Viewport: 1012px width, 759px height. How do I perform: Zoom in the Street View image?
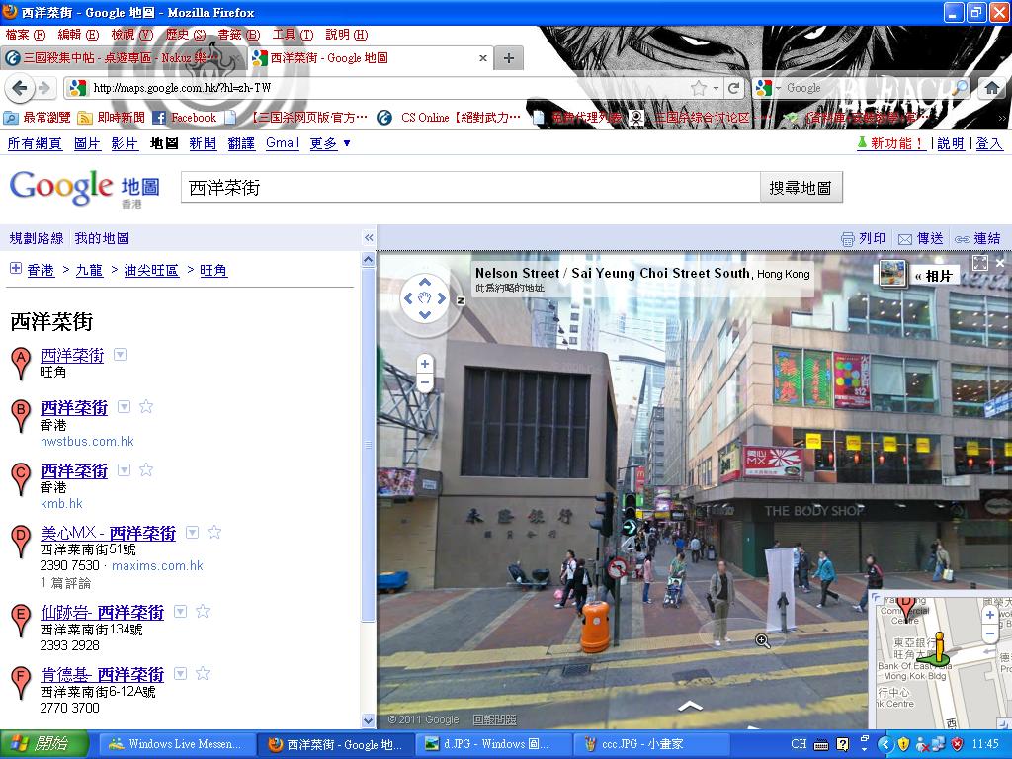pos(425,364)
